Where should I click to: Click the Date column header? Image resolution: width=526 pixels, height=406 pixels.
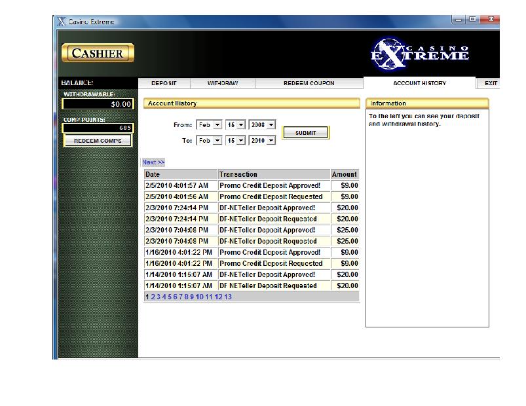[x=181, y=174]
